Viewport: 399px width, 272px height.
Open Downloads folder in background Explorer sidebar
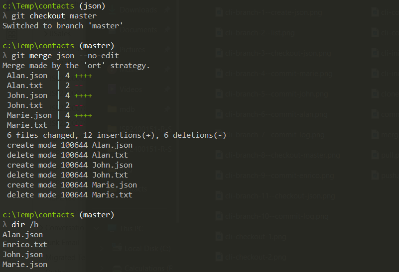(x=138, y=10)
